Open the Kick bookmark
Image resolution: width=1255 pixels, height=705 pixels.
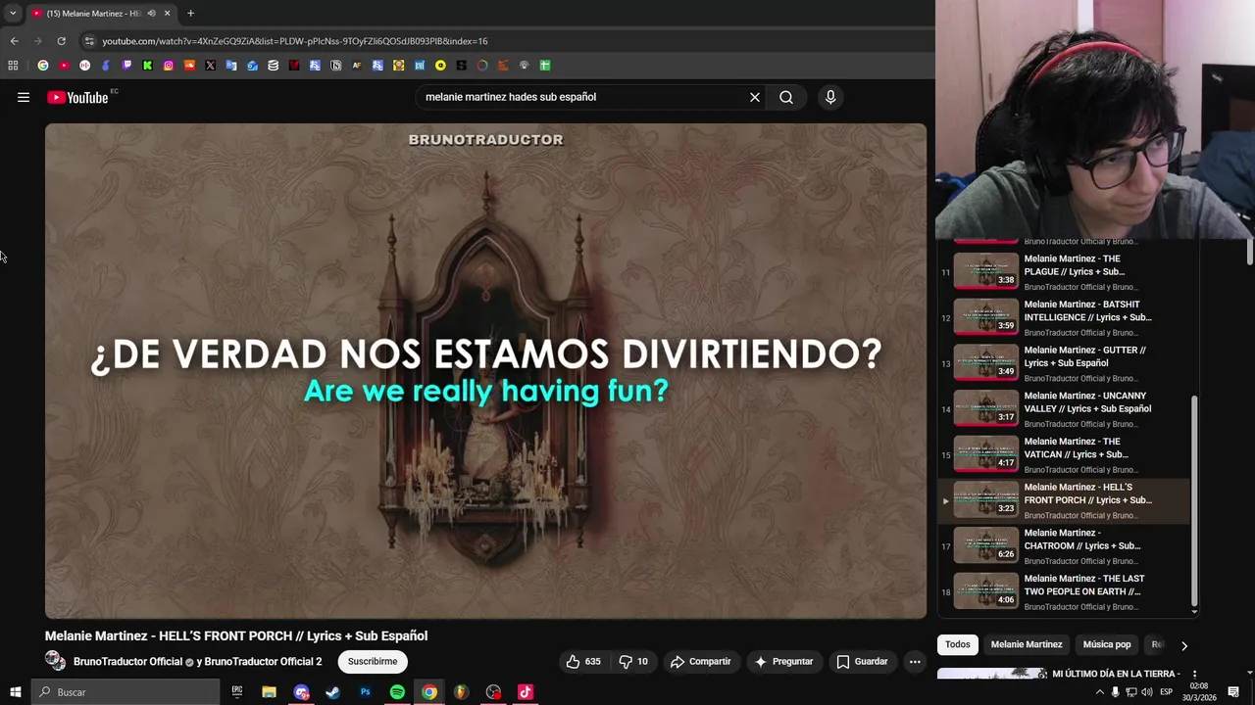147,66
